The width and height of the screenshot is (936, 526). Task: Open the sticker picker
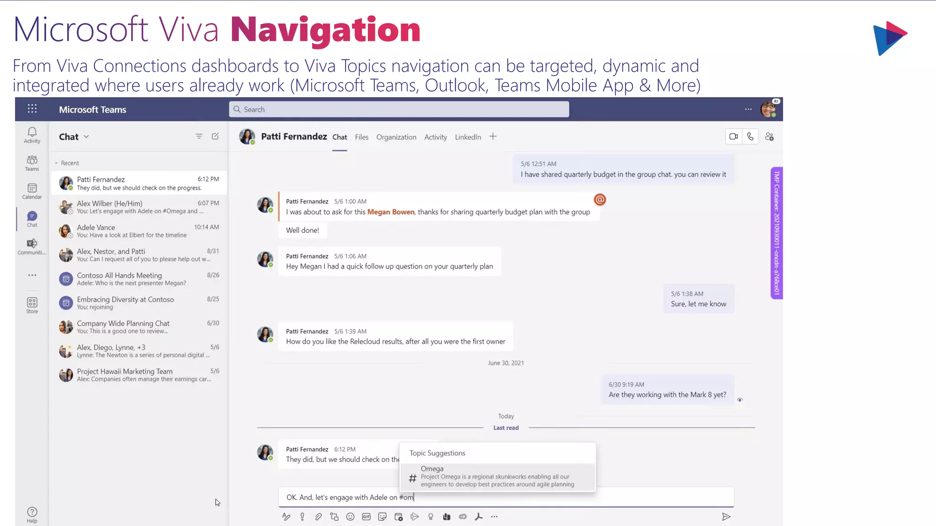382,516
